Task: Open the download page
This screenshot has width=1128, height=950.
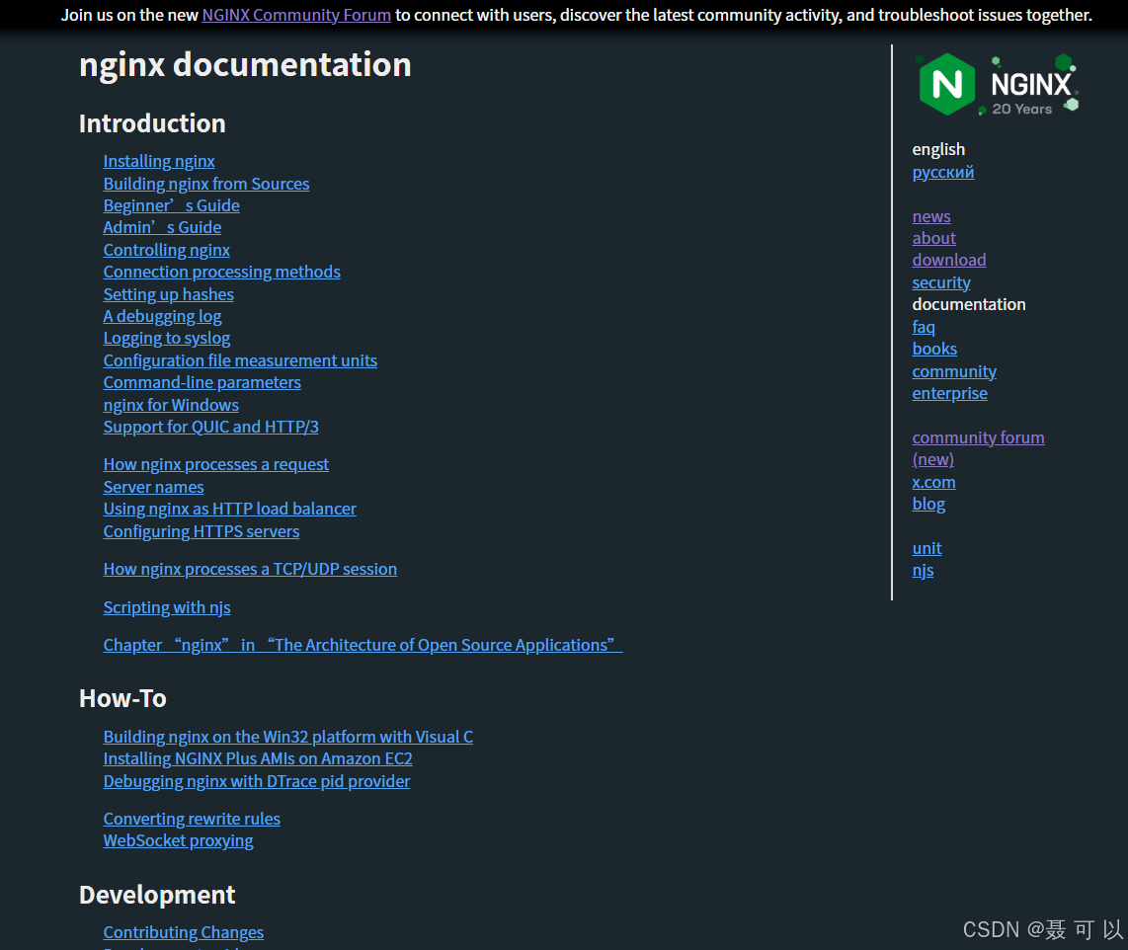Action: (948, 260)
